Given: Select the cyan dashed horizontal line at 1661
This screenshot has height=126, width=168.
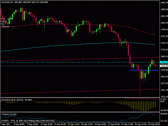Looking at the screenshot, I should point(80,62).
